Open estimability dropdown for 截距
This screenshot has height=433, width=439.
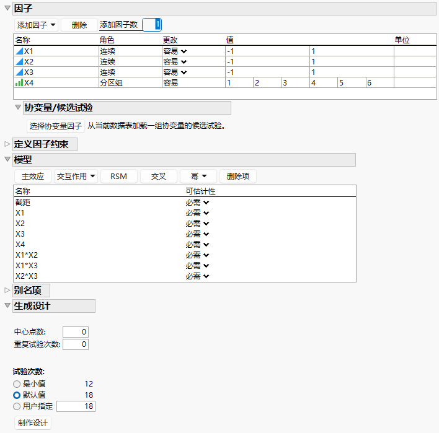tap(206, 202)
